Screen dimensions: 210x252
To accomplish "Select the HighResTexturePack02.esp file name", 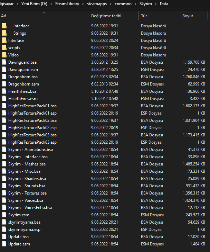I will pos(32,128).
